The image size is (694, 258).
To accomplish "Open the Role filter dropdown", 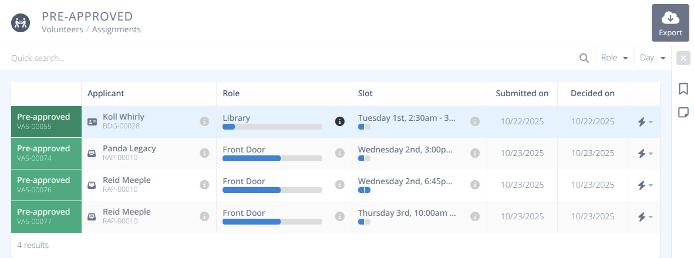I will coord(615,58).
